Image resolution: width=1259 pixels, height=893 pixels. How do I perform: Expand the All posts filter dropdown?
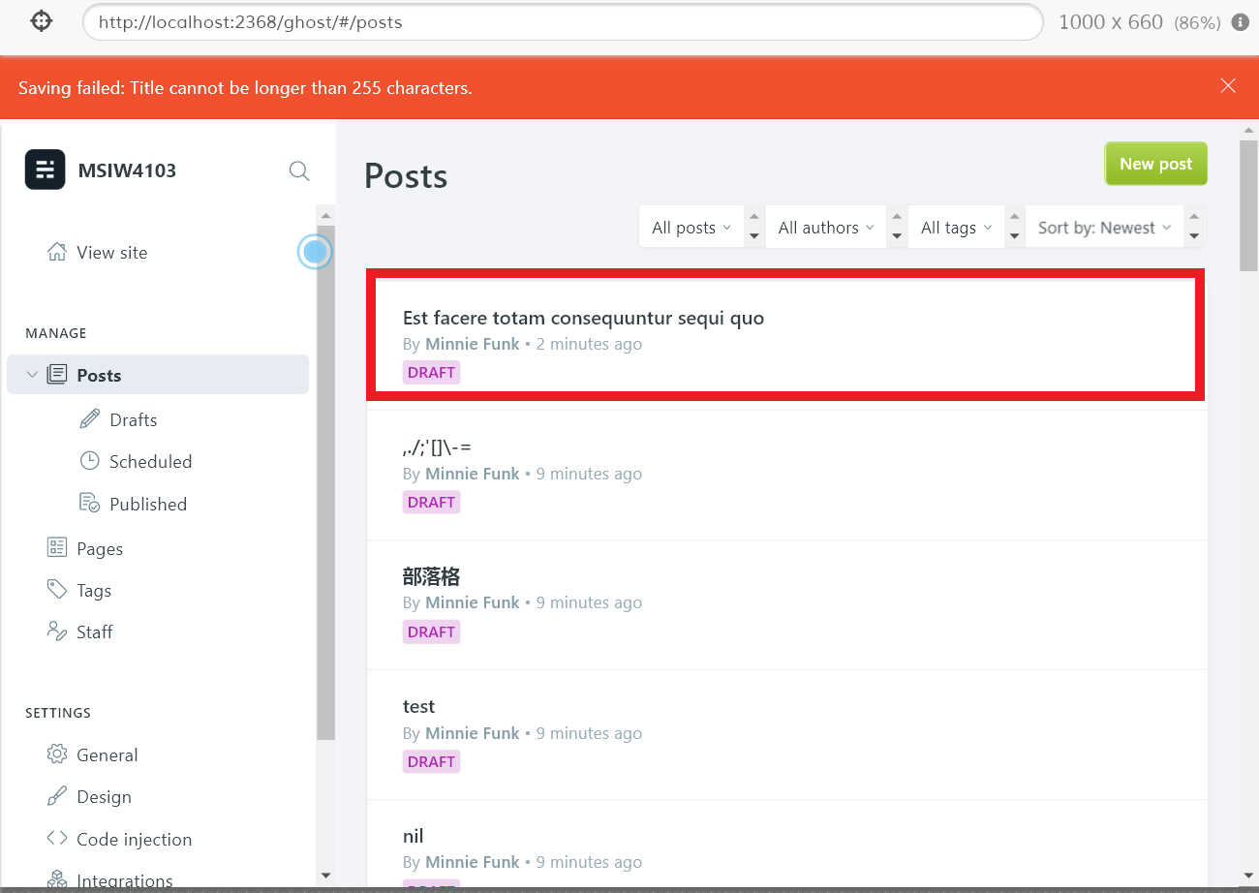coord(691,227)
